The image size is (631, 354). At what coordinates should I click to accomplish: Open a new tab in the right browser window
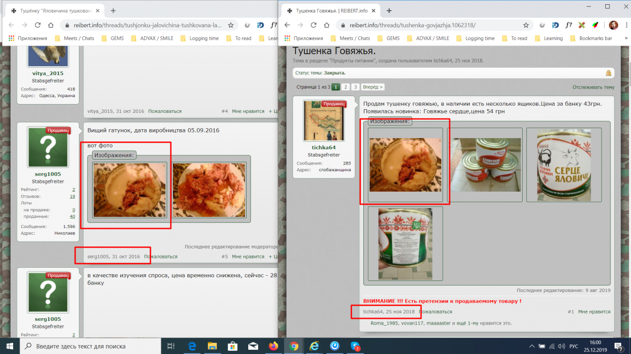389,11
